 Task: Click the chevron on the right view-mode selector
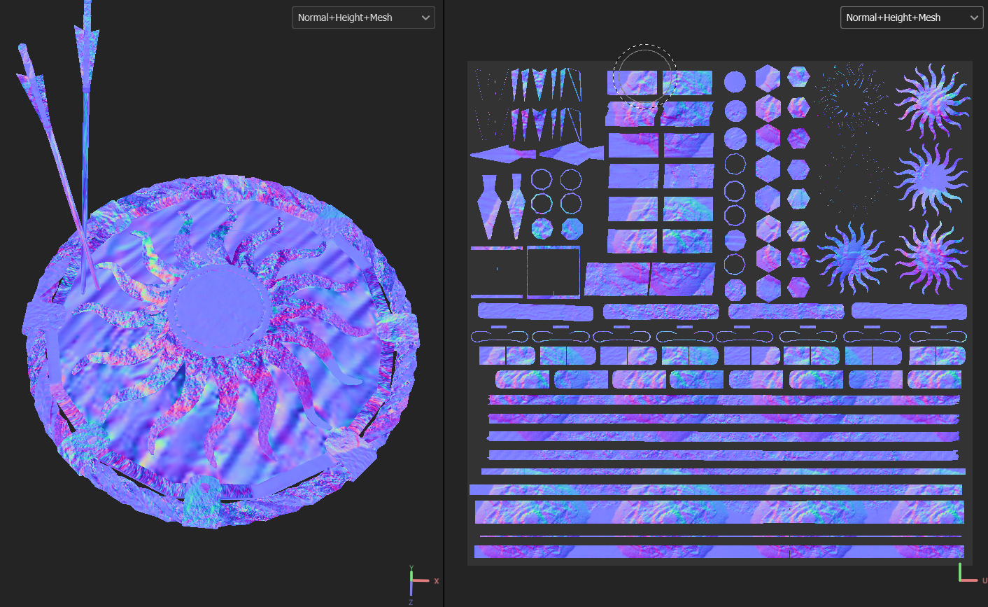(x=973, y=18)
